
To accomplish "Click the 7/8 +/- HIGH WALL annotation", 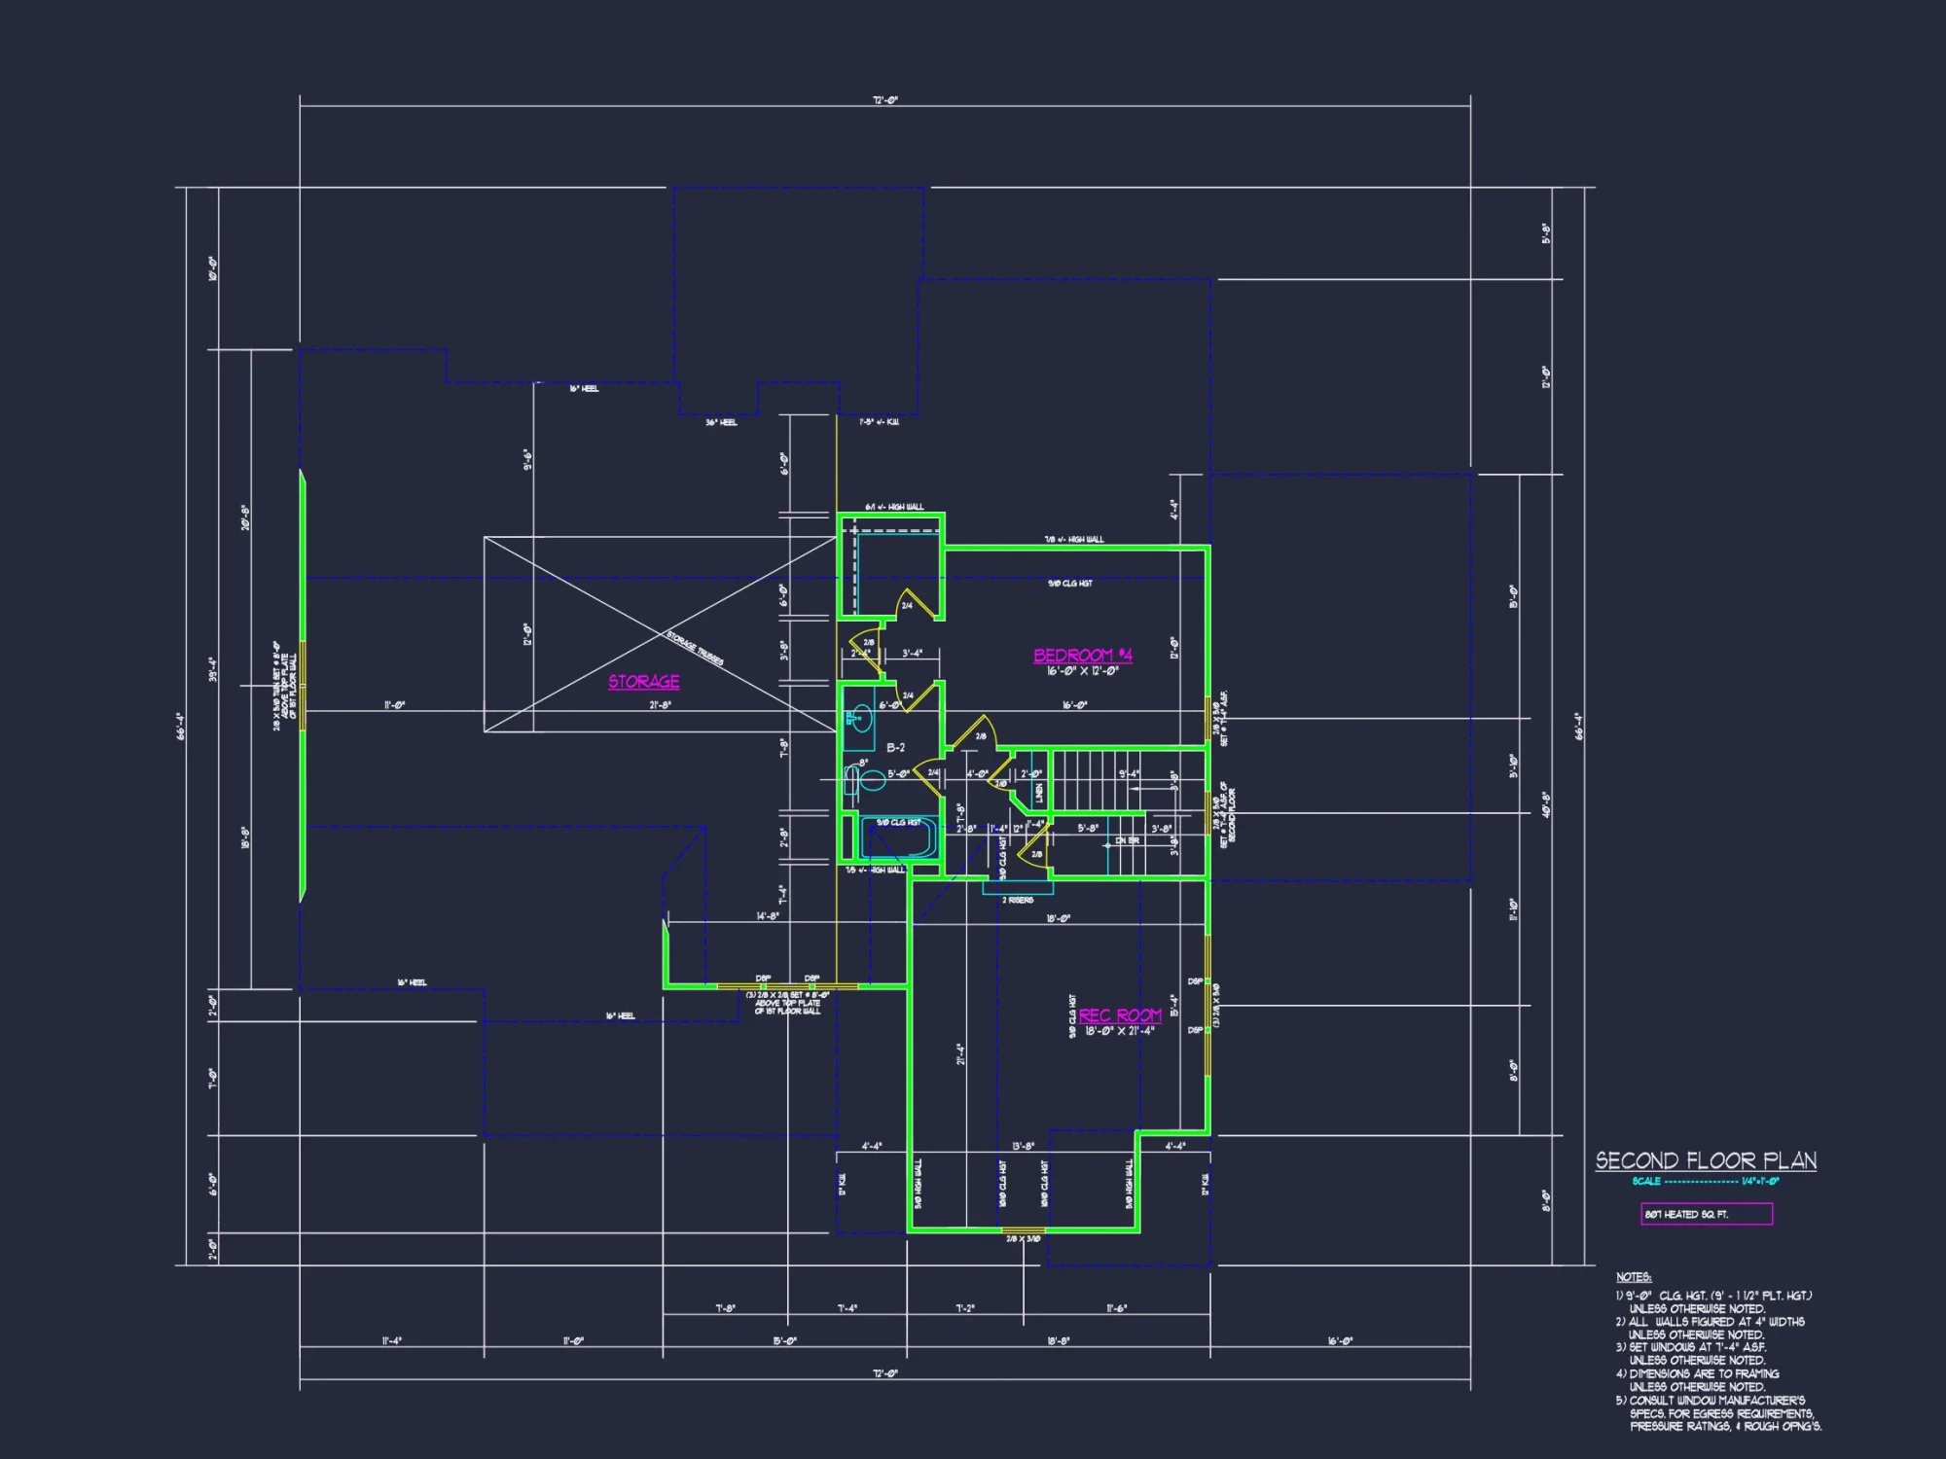I will coord(1075,540).
